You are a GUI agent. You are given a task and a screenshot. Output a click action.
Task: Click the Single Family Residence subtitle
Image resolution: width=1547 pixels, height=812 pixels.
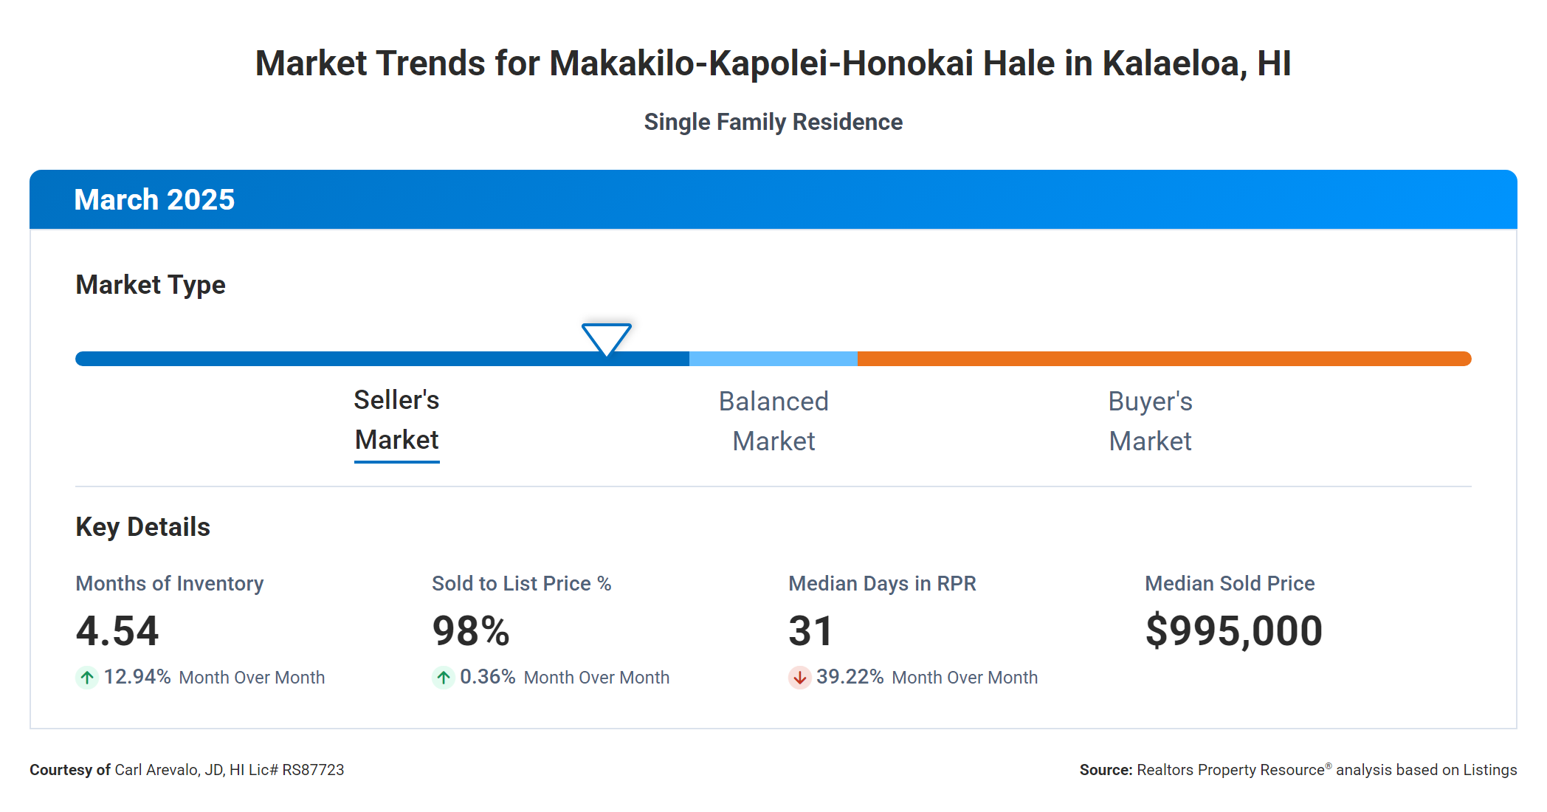773,122
